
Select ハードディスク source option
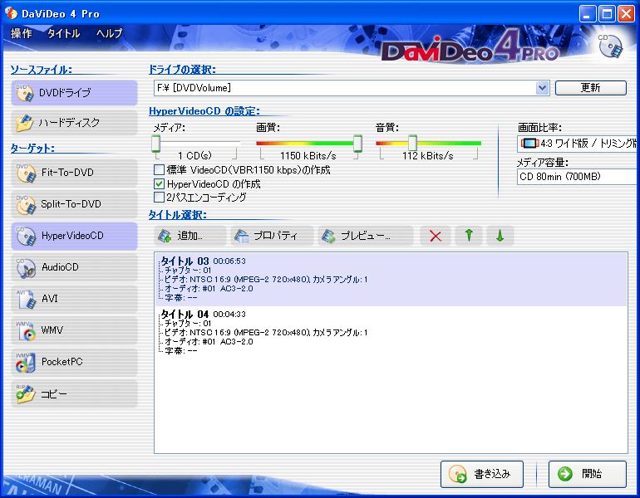coord(74,122)
